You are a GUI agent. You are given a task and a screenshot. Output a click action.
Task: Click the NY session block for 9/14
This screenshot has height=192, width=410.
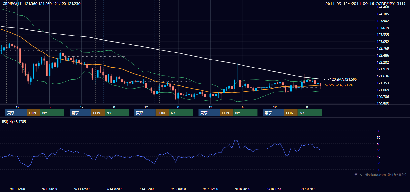[181, 113]
